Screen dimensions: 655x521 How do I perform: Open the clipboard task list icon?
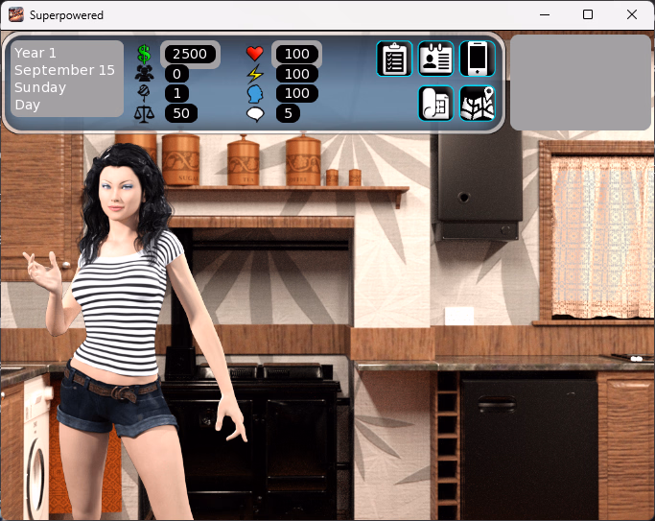point(394,59)
